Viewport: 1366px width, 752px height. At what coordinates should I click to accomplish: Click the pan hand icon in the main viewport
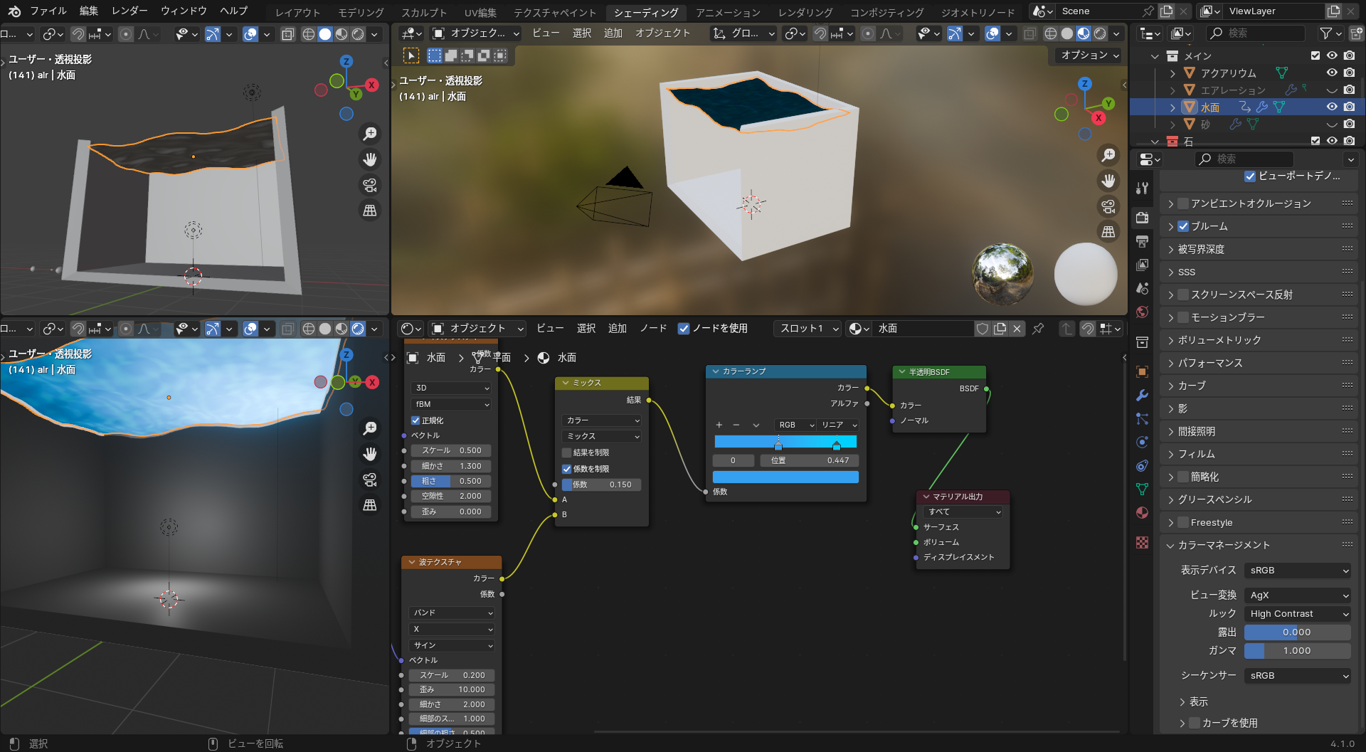[x=1108, y=181]
